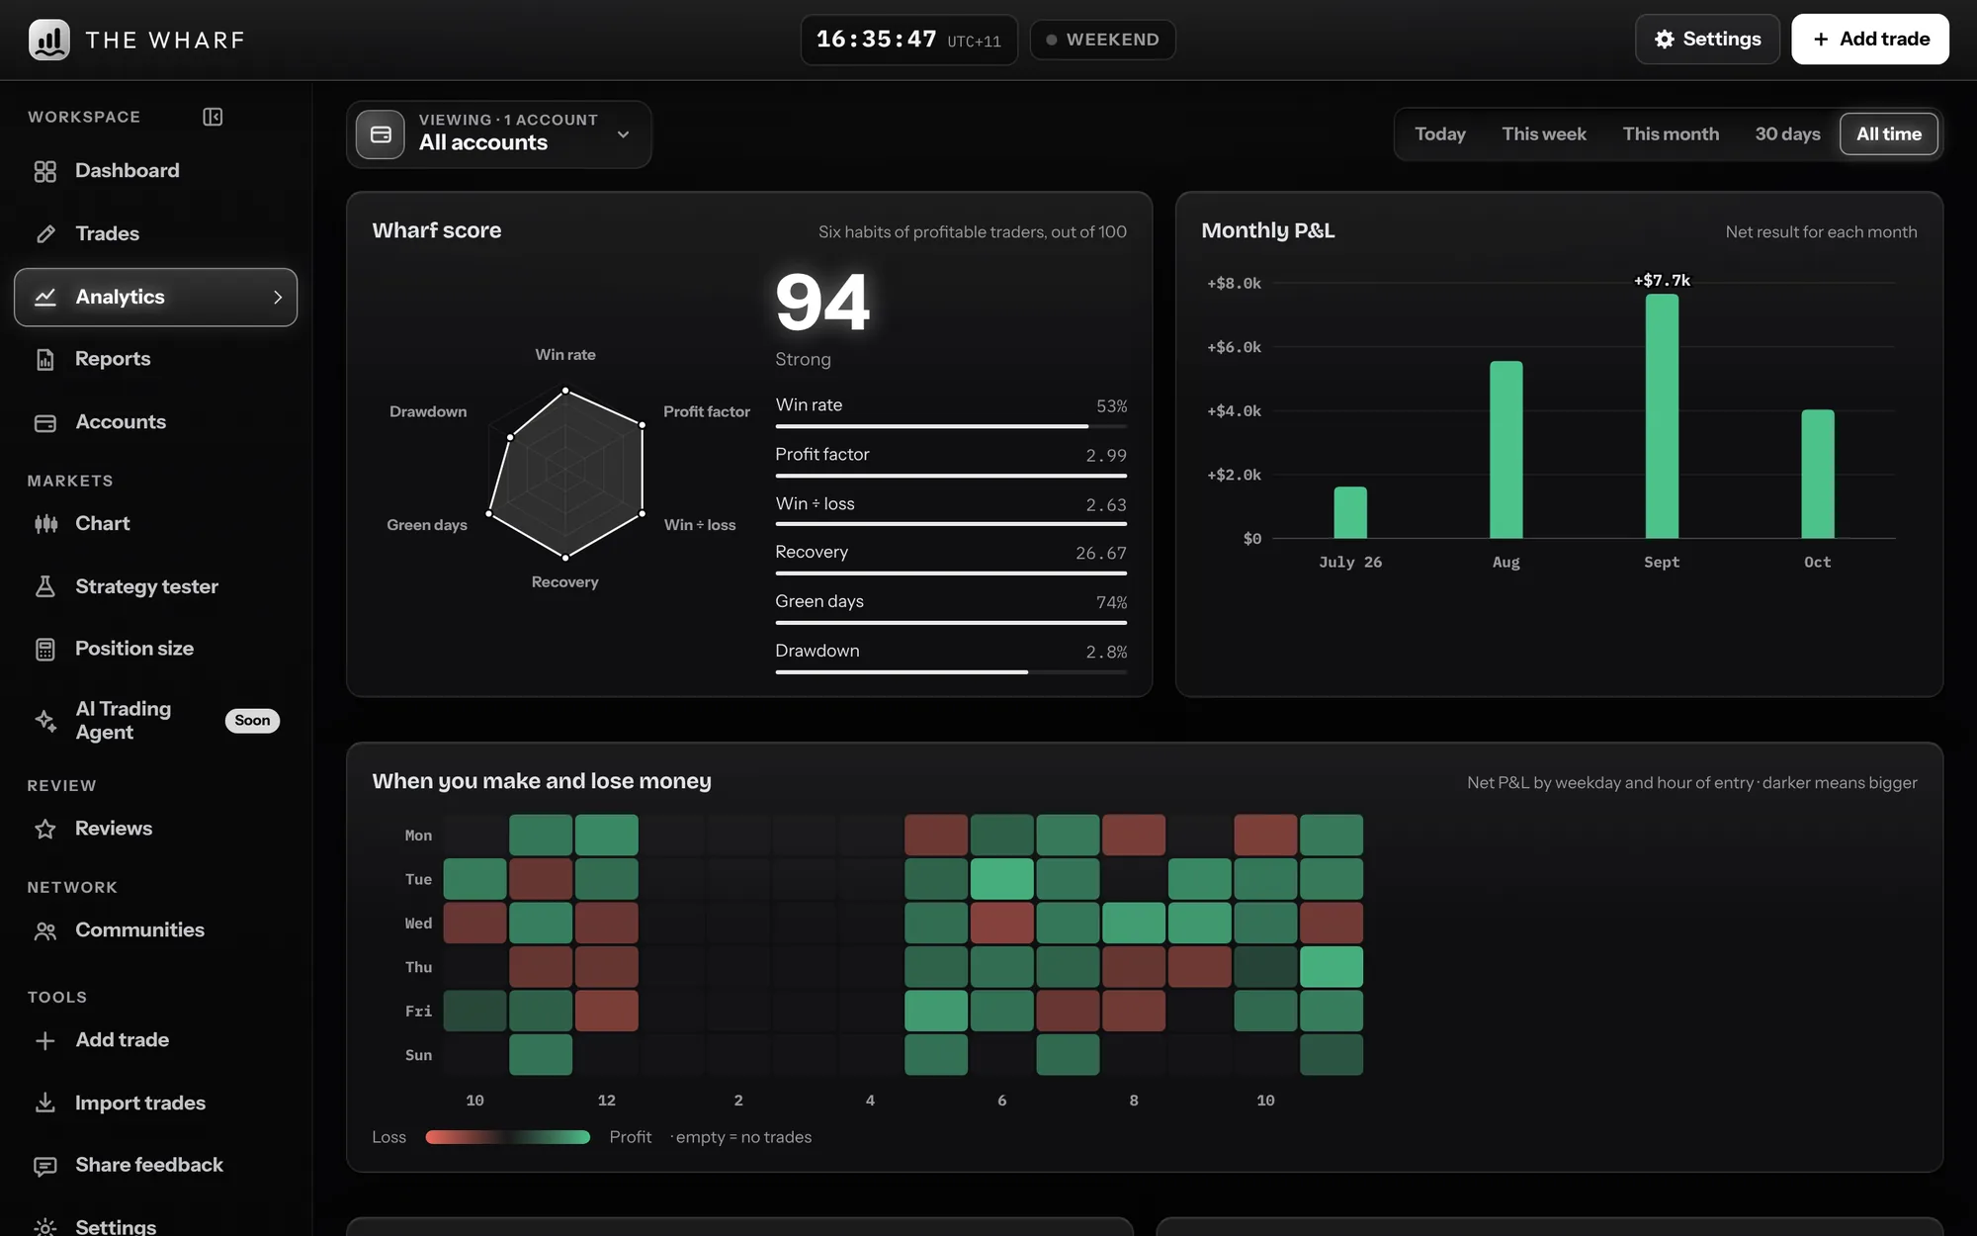The width and height of the screenshot is (1977, 1236).
Task: Click the Profit factor value 2.99
Action: pos(1106,456)
